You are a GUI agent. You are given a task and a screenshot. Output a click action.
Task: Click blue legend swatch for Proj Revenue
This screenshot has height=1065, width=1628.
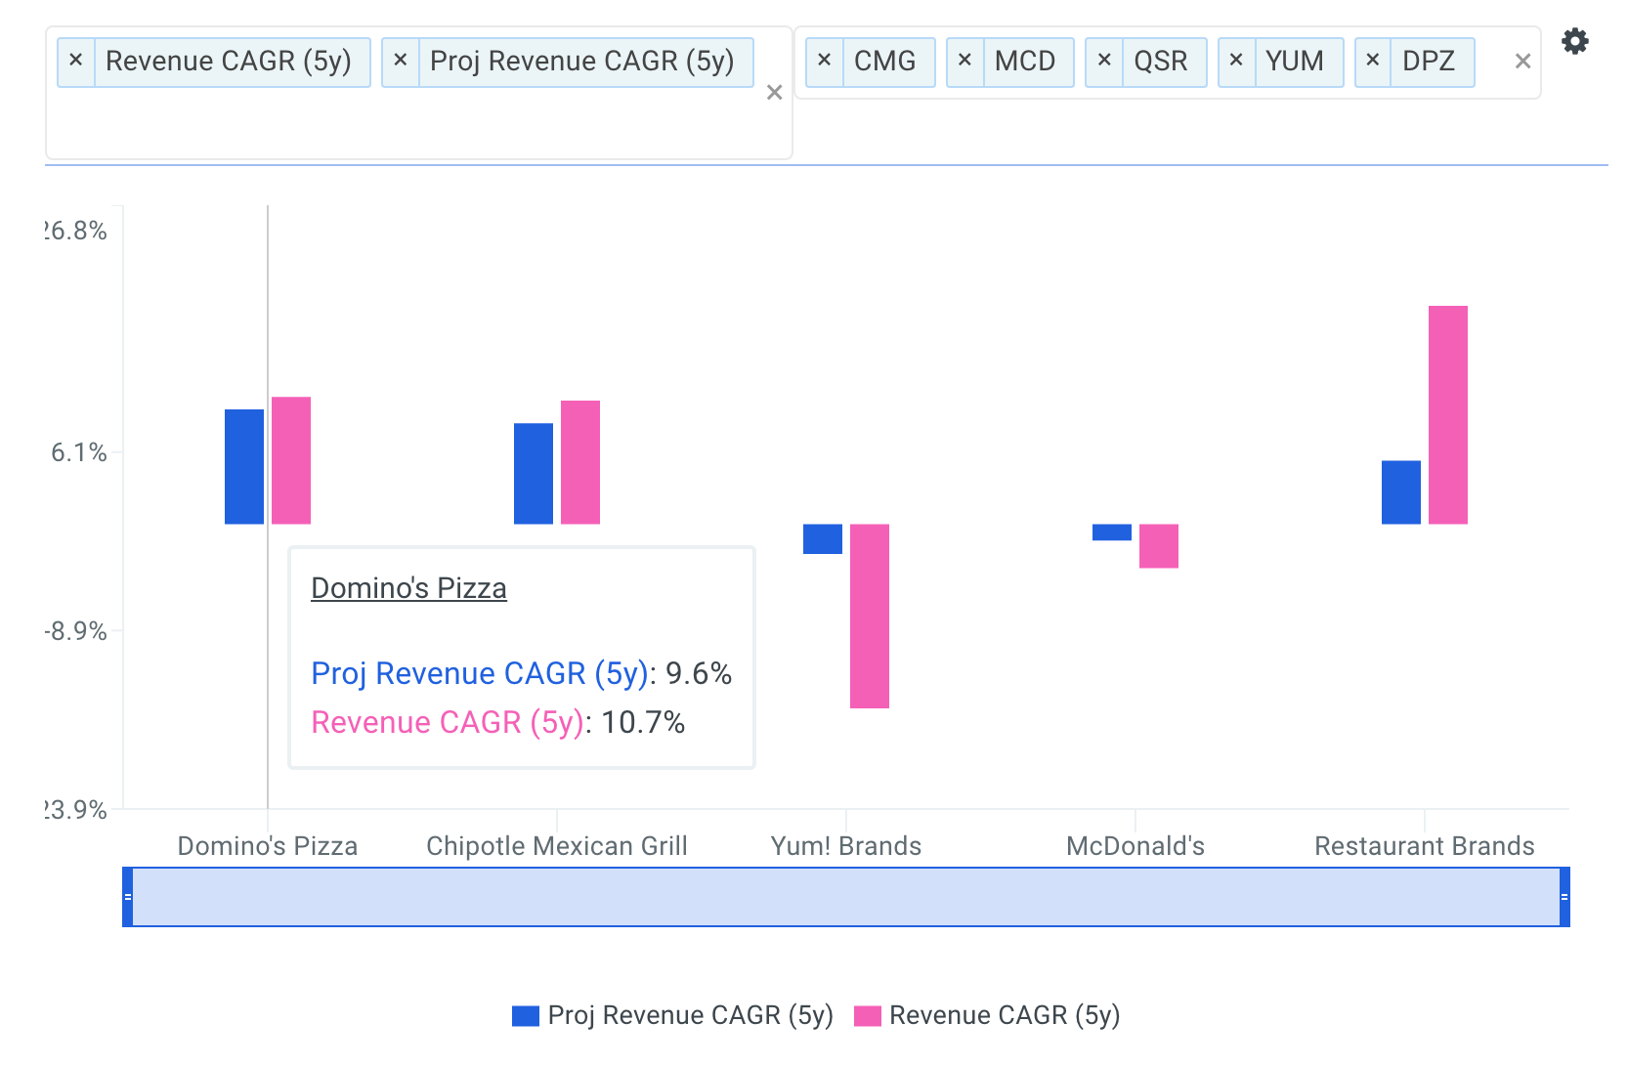[x=526, y=1016]
